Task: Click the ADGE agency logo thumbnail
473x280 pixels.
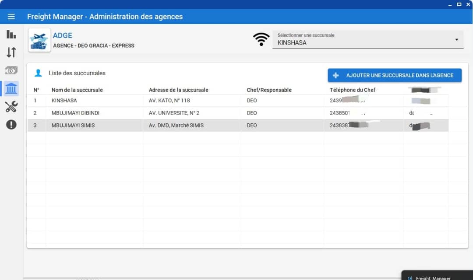Action: click(39, 40)
